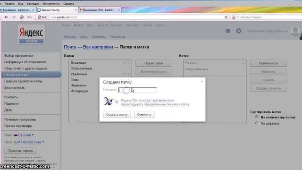Click the Создать правило button

[x=268, y=88]
